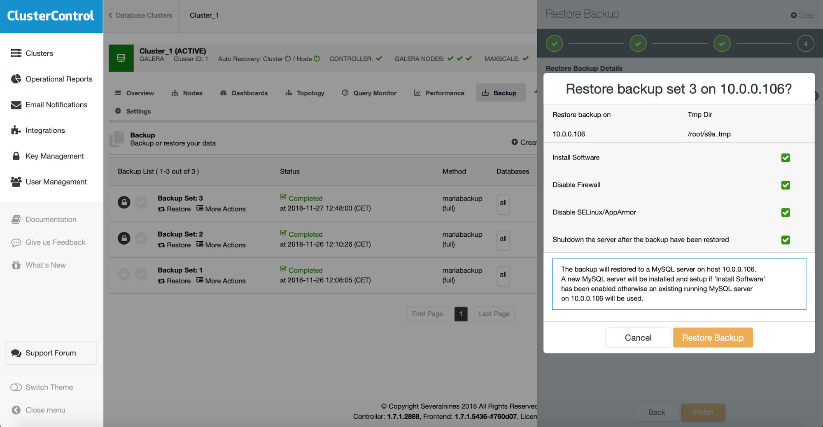Open More Actions for Backup Set 3
Image resolution: width=823 pixels, height=427 pixels.
coord(221,209)
